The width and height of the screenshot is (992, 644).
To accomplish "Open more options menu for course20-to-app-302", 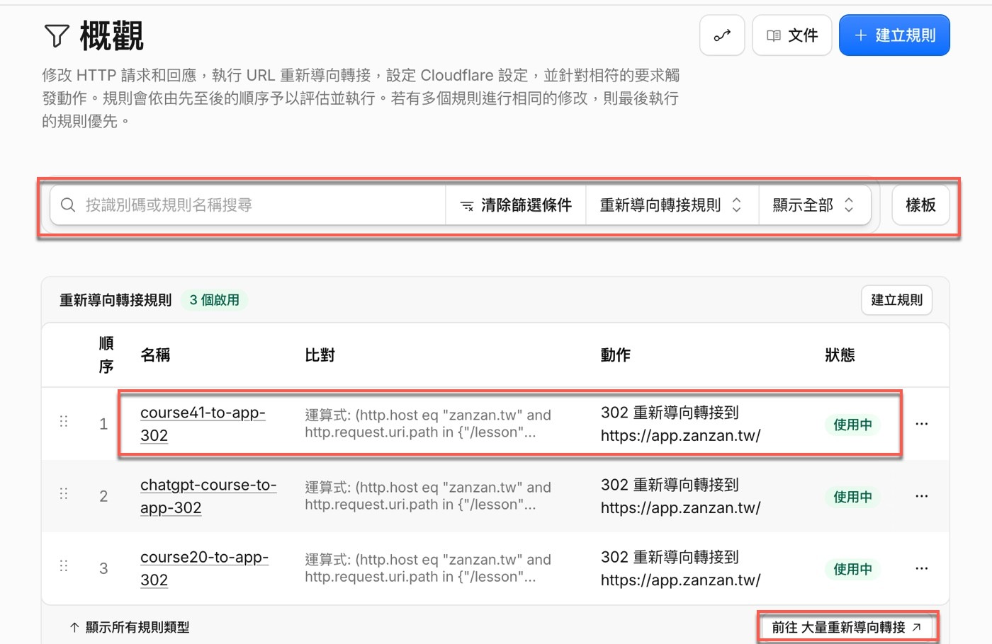I will (921, 568).
